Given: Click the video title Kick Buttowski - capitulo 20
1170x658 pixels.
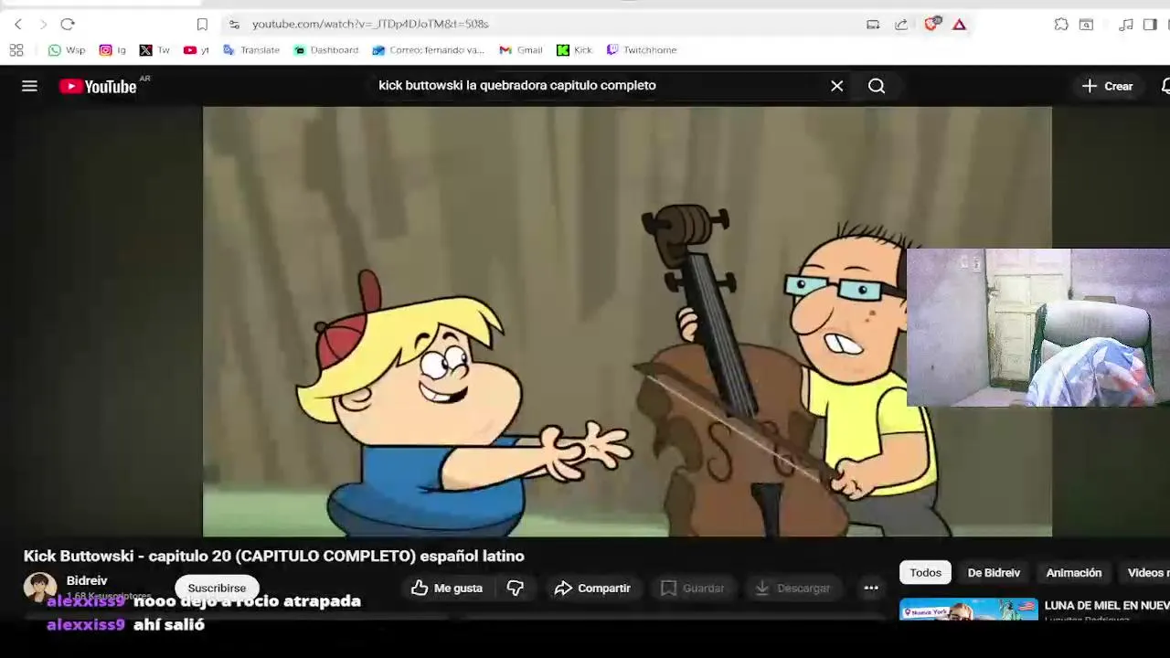Looking at the screenshot, I should point(273,556).
